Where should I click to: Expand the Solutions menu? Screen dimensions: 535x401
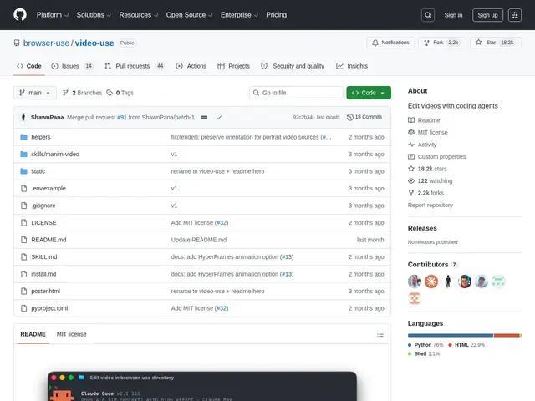[x=94, y=15]
